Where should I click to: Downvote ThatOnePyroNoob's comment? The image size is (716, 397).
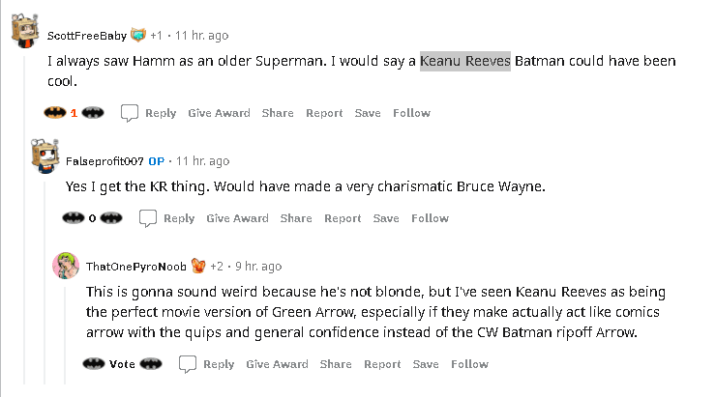pos(151,364)
